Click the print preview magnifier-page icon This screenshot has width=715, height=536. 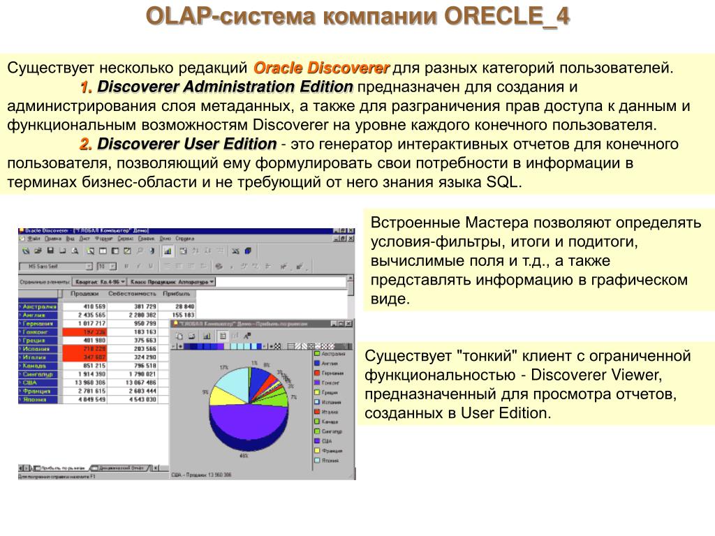[x=75, y=251]
